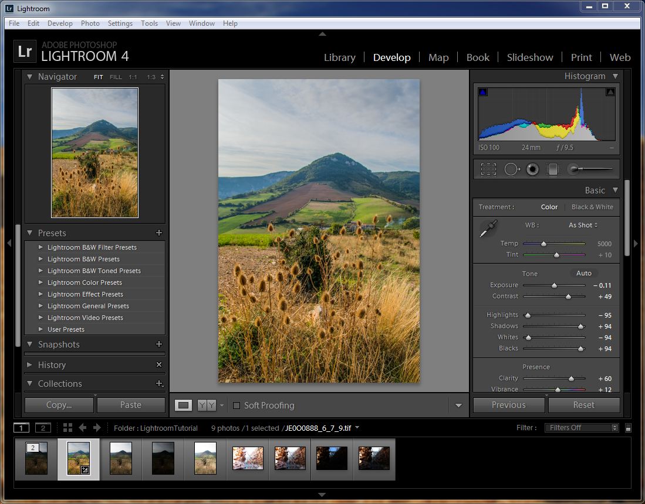Click the Reset button
The image size is (645, 504).
pos(583,405)
